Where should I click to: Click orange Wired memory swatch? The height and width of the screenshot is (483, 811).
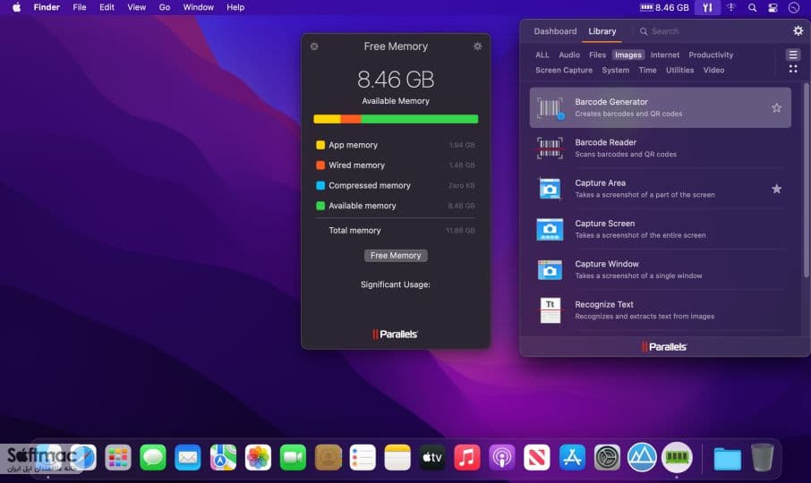click(320, 165)
